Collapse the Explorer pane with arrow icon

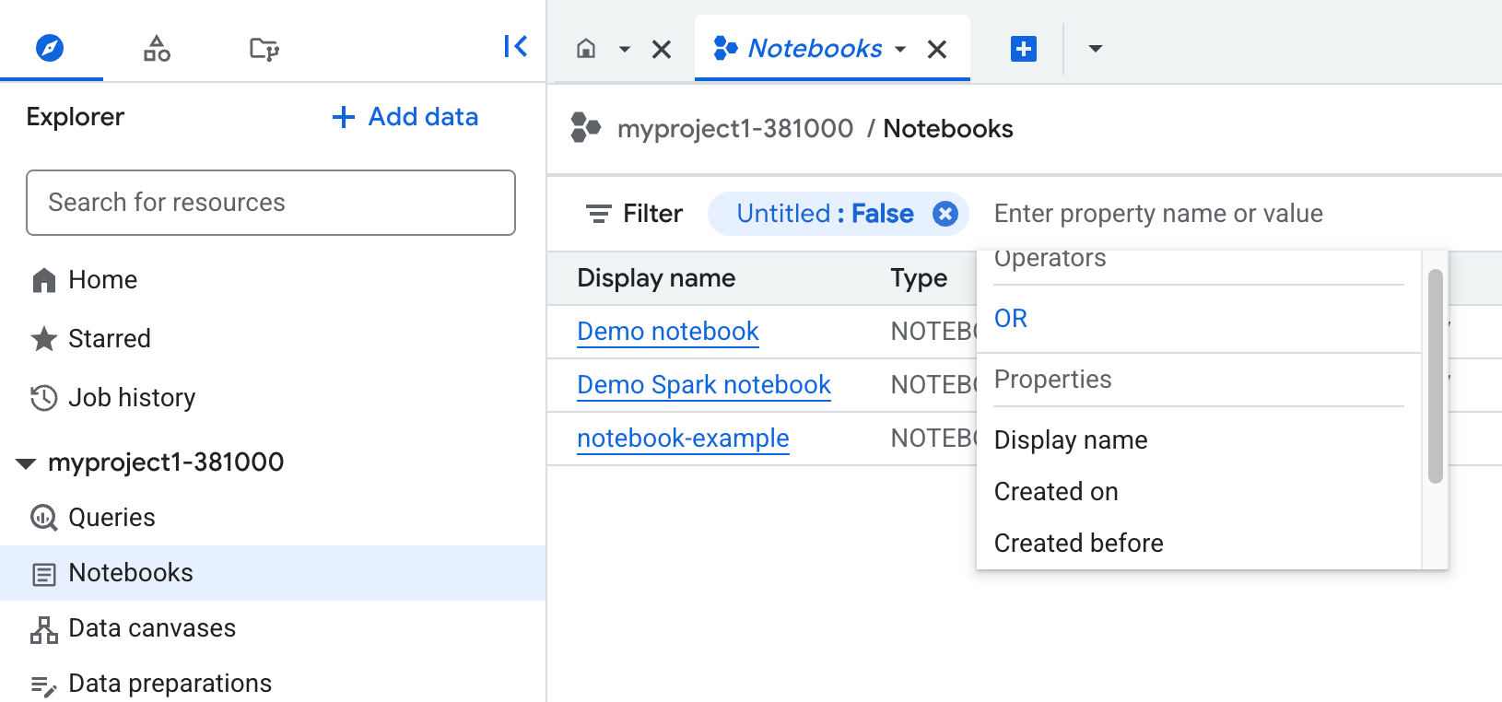tap(515, 46)
